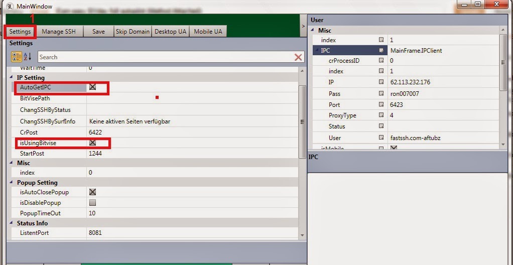Click the Port value 6423
Screen dimensions: 513x265
pos(397,105)
